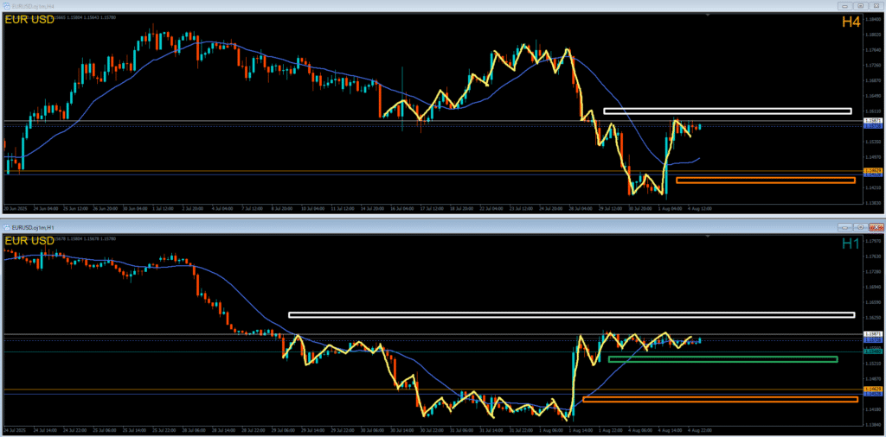Click green 1.15480 price tag in H1 chart
Screen dimensions: 886x437
(872, 351)
